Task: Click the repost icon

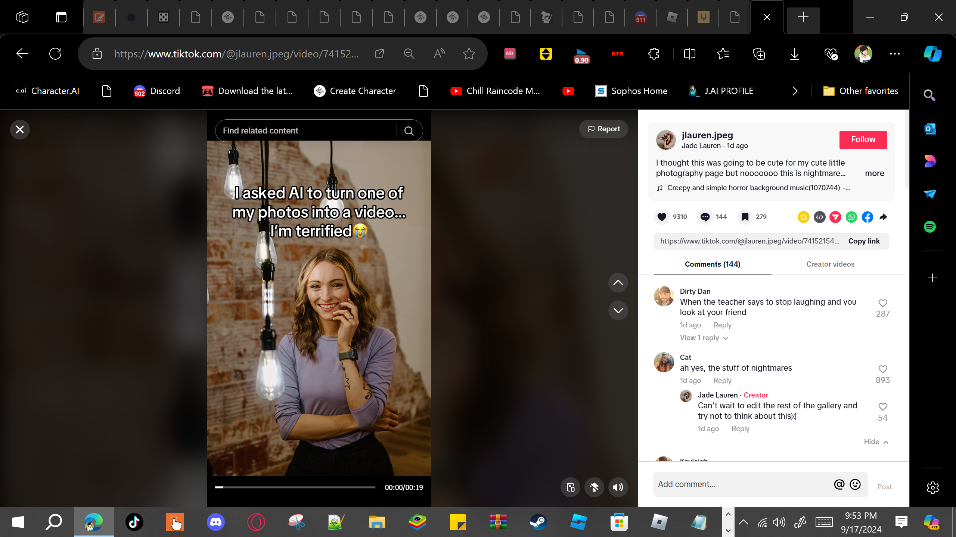Action: coord(803,217)
